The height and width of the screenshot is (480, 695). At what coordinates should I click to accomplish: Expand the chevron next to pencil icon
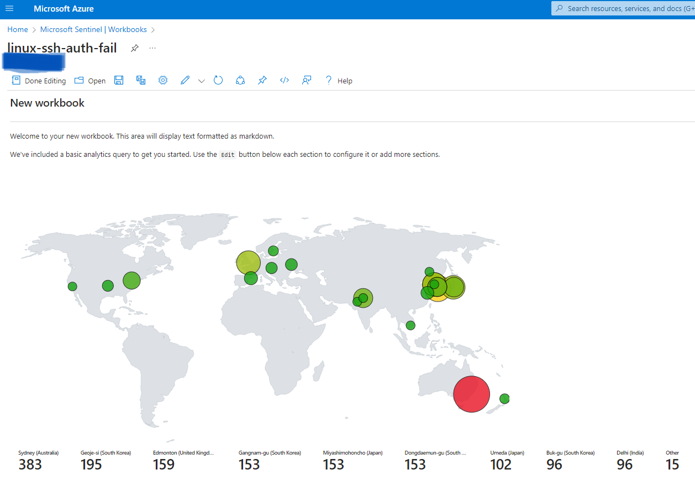click(x=202, y=81)
